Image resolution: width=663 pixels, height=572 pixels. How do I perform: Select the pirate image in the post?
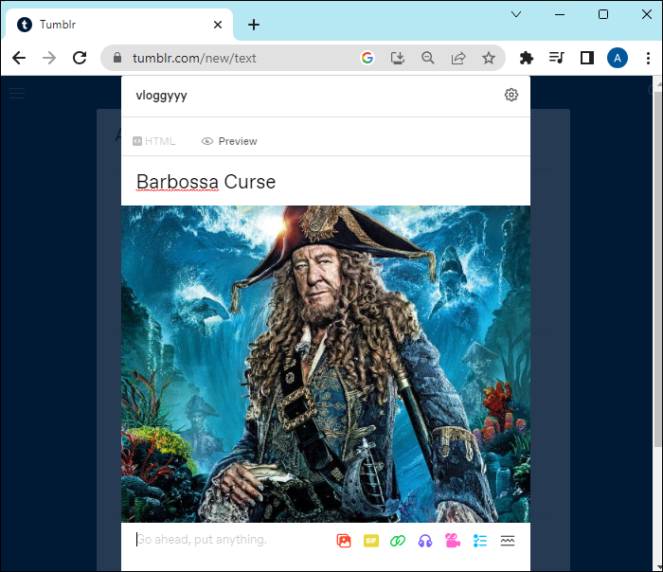pyautogui.click(x=326, y=364)
